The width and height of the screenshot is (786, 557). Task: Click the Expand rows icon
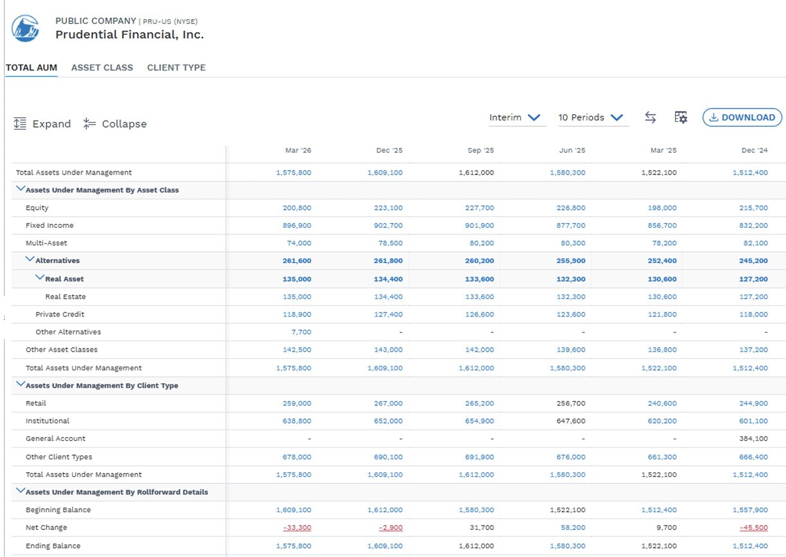click(x=20, y=124)
